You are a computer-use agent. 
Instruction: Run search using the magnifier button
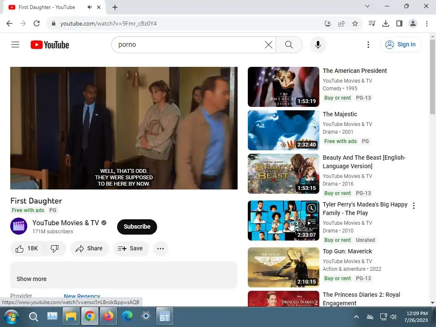click(289, 44)
